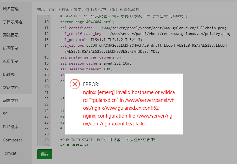Open the 子目录绑定 sidebar tab
The width and height of the screenshot is (237, 164).
13,22
